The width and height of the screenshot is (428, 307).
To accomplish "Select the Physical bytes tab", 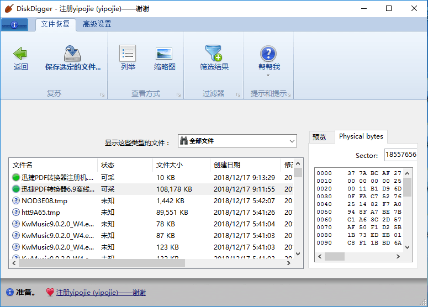I will click(361, 136).
